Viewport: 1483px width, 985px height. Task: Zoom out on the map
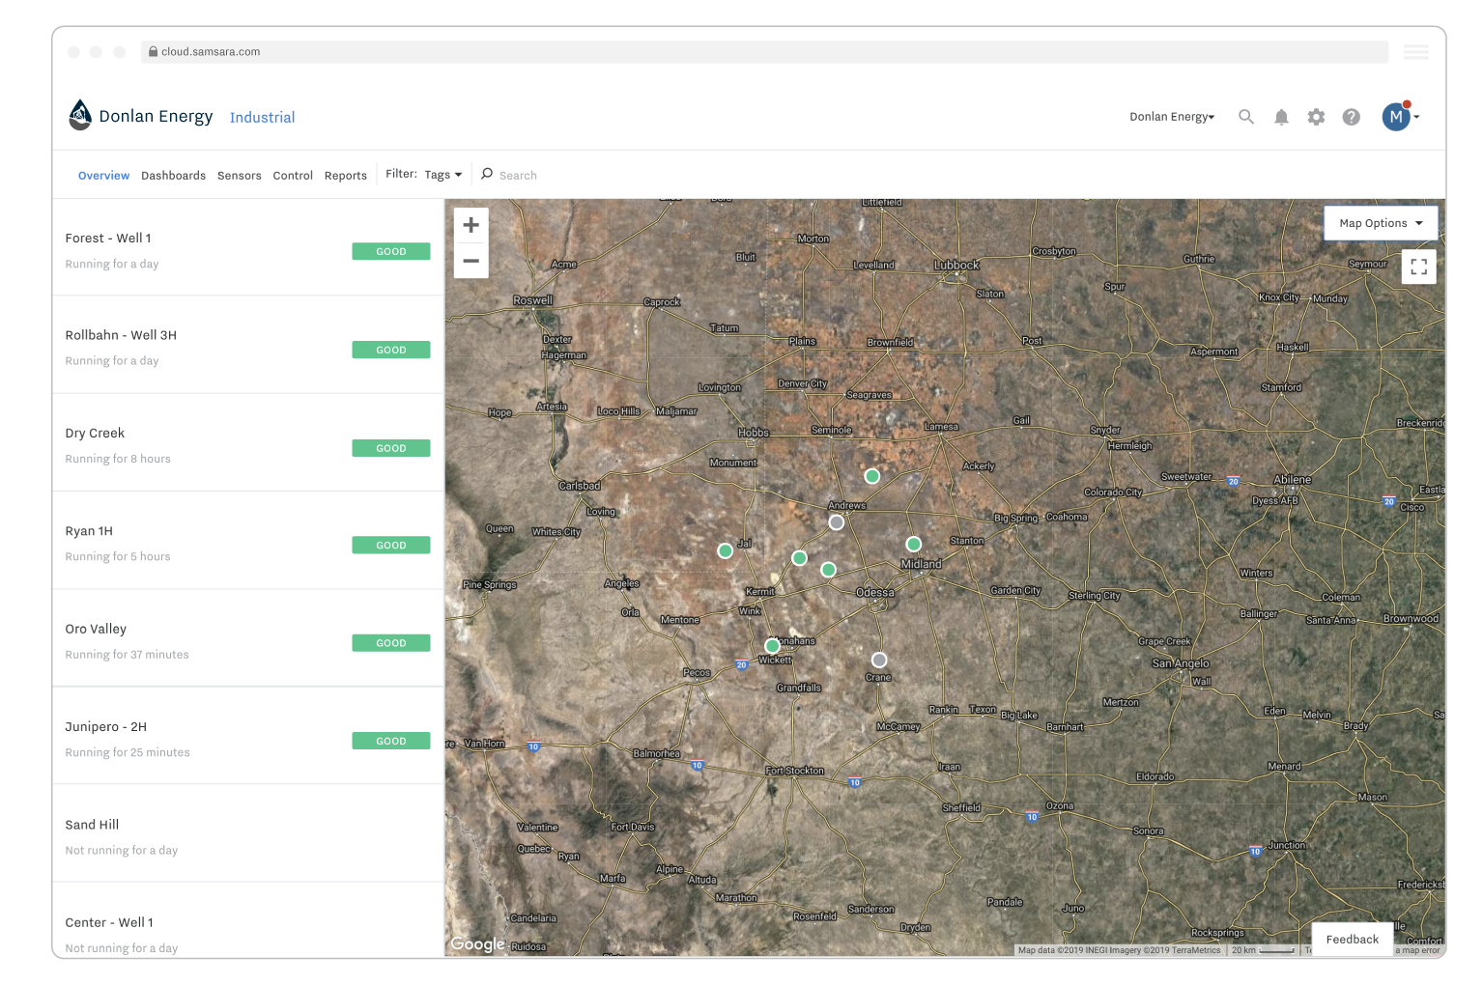coord(471,261)
